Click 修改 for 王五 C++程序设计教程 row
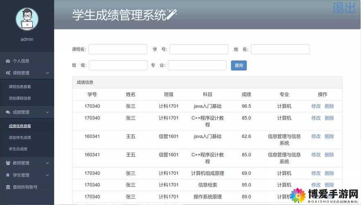This screenshot has width=361, height=205. click(x=316, y=155)
